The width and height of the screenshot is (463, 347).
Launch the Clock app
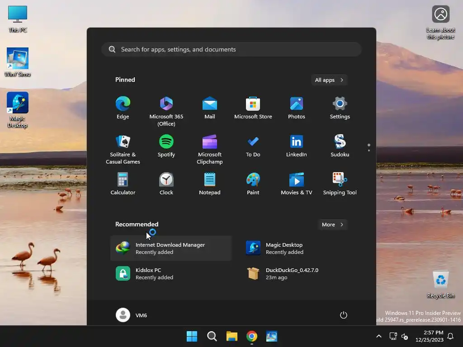(166, 183)
